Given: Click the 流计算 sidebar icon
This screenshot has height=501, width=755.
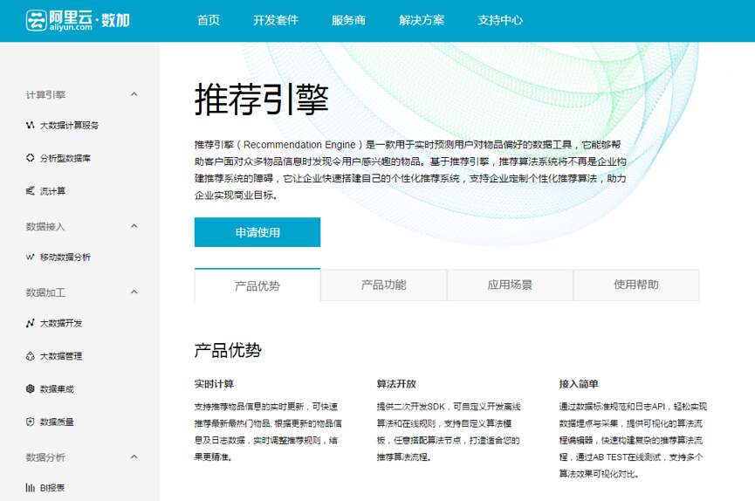Looking at the screenshot, I should pos(31,191).
